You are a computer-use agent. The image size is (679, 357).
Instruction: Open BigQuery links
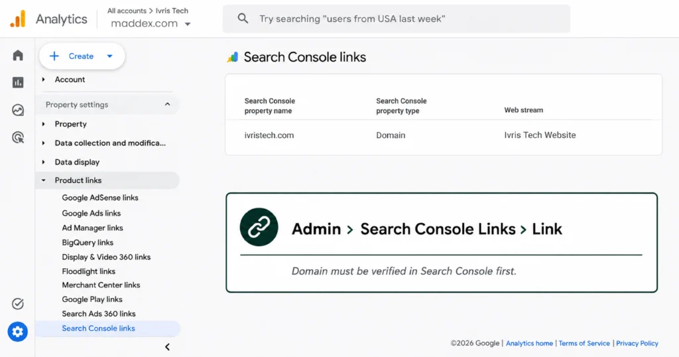[88, 243]
